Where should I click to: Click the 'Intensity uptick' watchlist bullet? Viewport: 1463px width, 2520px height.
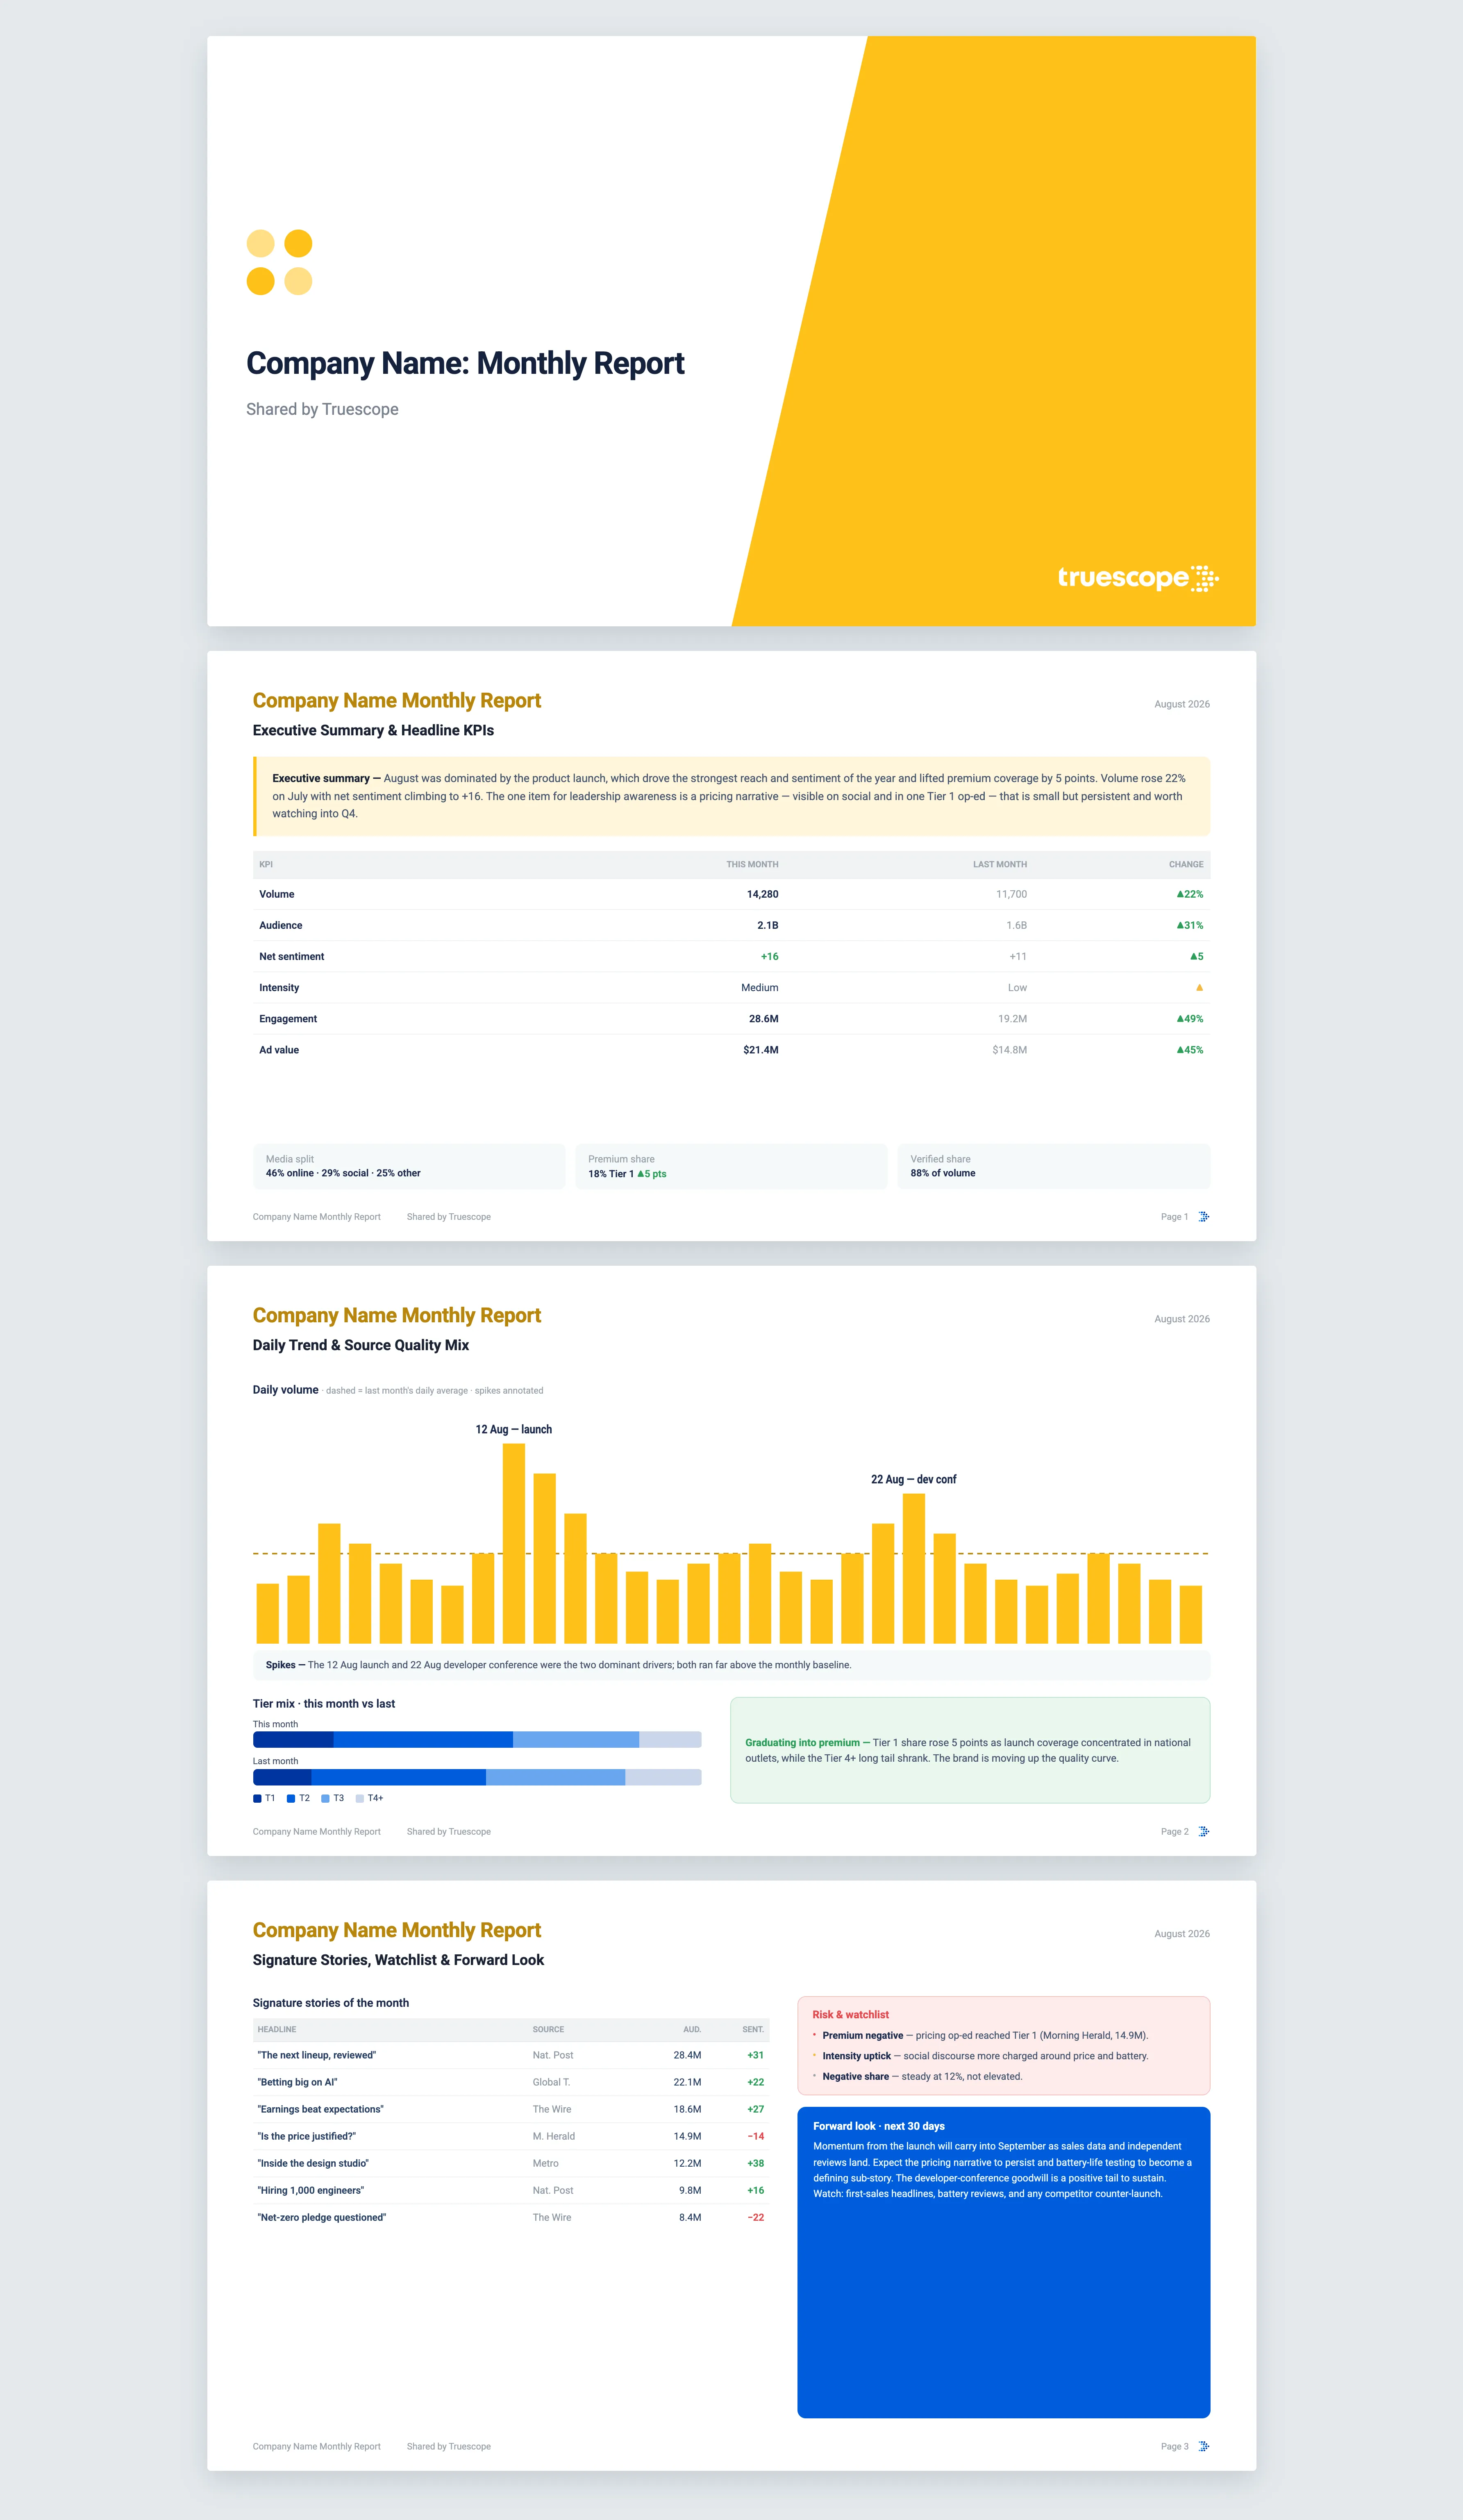coord(981,2056)
